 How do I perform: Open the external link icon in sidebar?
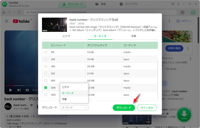pos(164,84)
